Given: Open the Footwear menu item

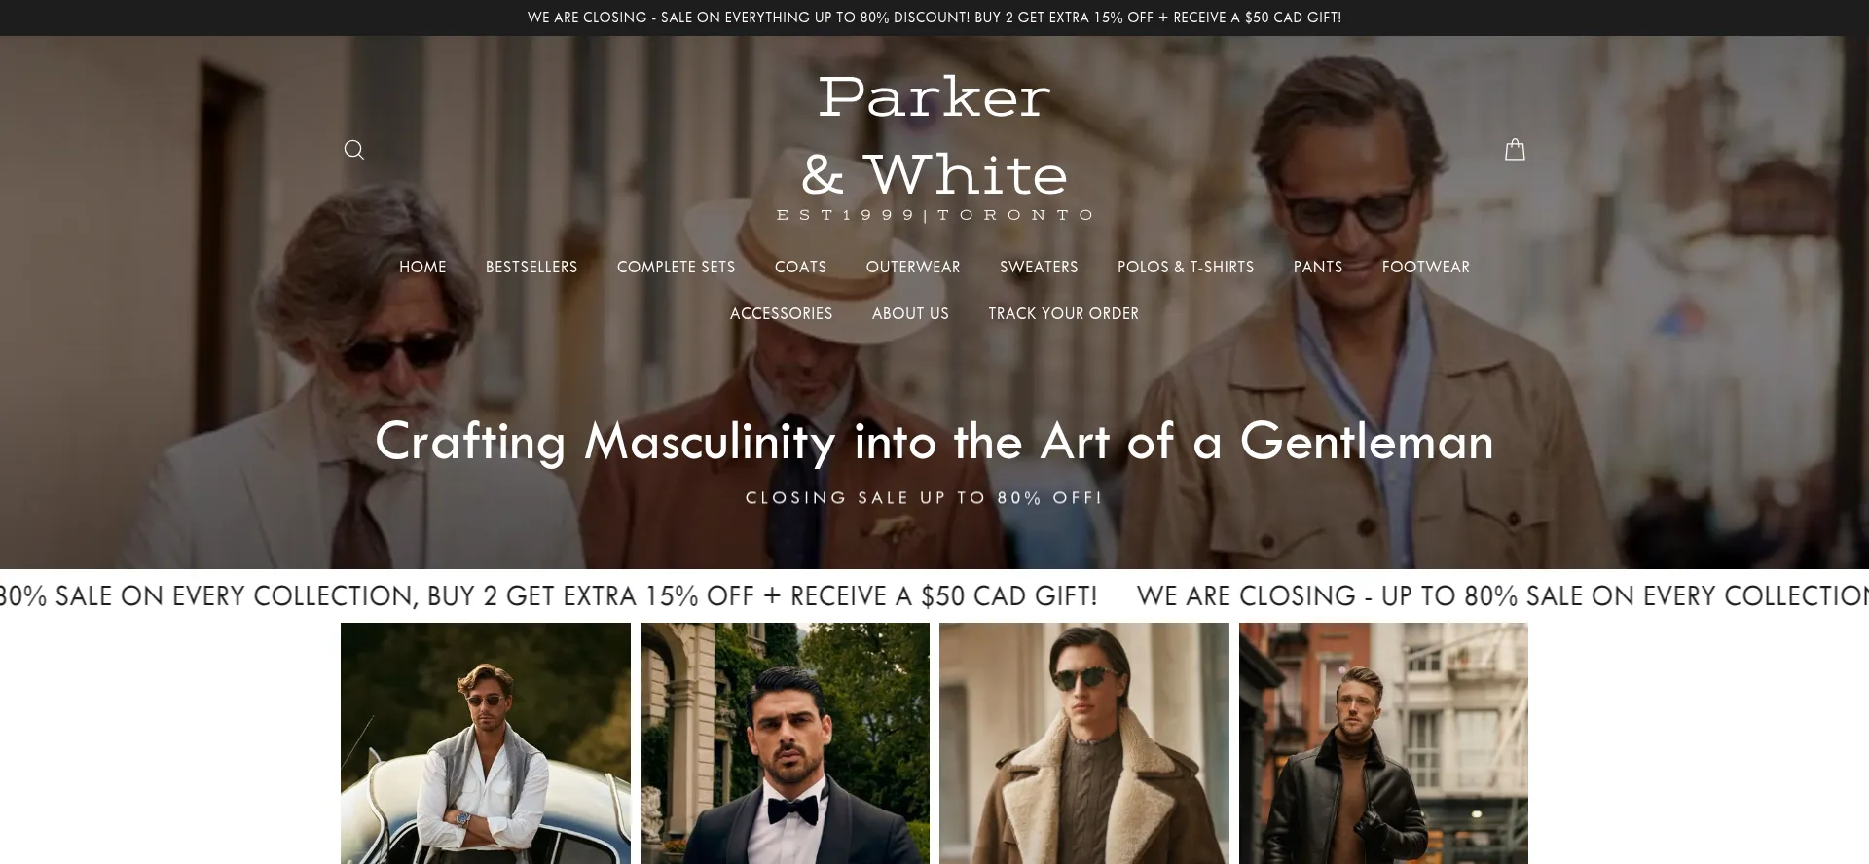Looking at the screenshot, I should pos(1426,267).
